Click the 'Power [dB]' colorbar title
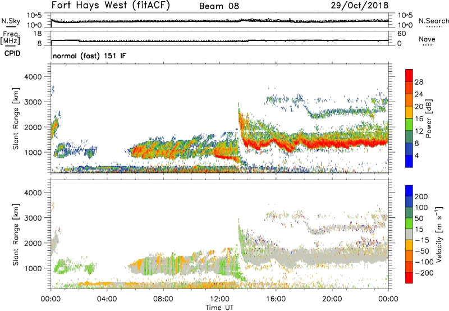Screen dimensions: 449x311 coord(428,119)
